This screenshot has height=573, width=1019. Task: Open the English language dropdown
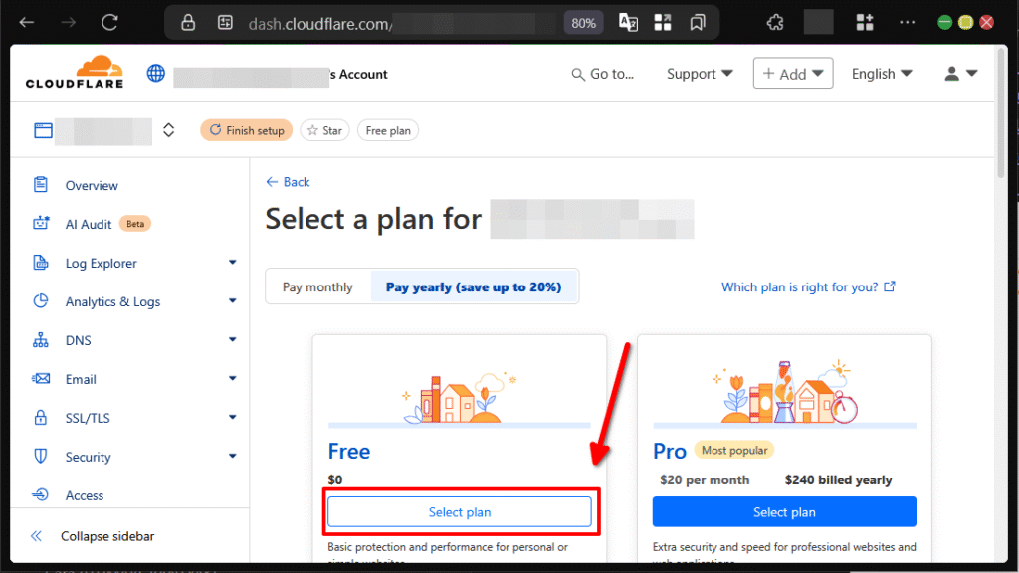tap(882, 73)
